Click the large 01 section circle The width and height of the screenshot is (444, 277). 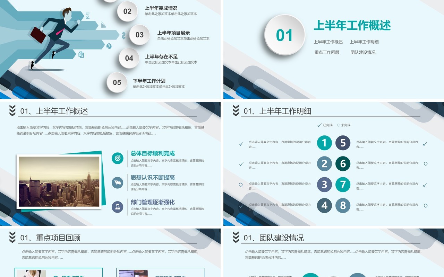(285, 35)
